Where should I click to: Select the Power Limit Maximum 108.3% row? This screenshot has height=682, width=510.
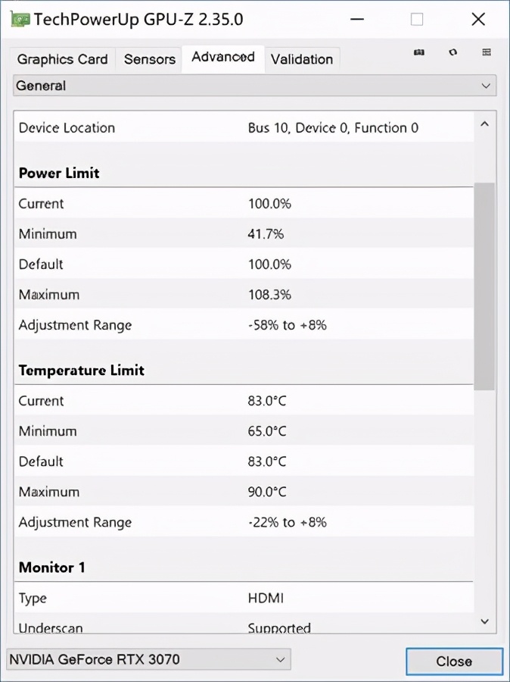(244, 295)
